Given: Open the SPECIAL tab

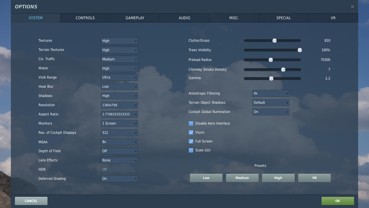Looking at the screenshot, I should pos(283,18).
